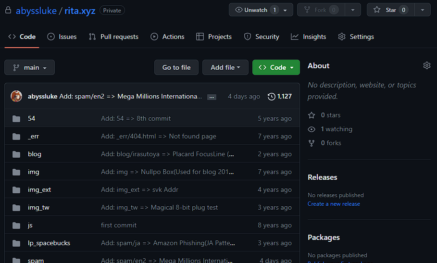Viewport: 437px width, 263px height.
Task: Click the folder icon beside 54
Action: pos(16,119)
